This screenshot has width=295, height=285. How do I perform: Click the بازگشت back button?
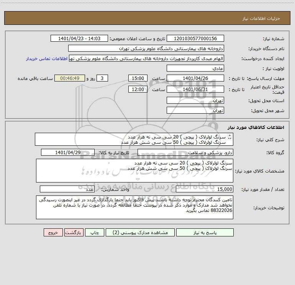pyautogui.click(x=74, y=233)
